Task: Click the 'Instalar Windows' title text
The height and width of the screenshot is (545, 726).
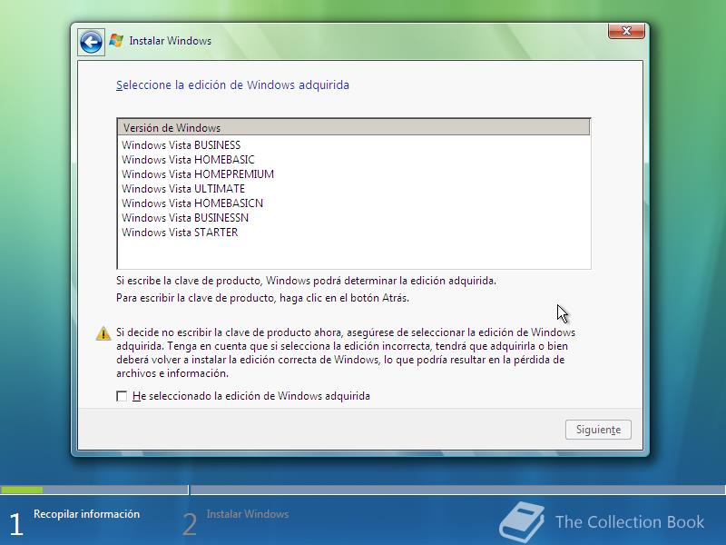Action: (171, 41)
